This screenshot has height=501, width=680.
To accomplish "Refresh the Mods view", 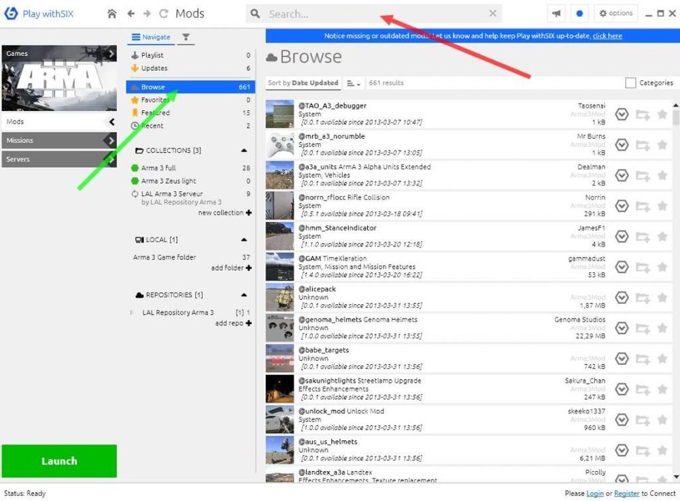I will tap(163, 14).
